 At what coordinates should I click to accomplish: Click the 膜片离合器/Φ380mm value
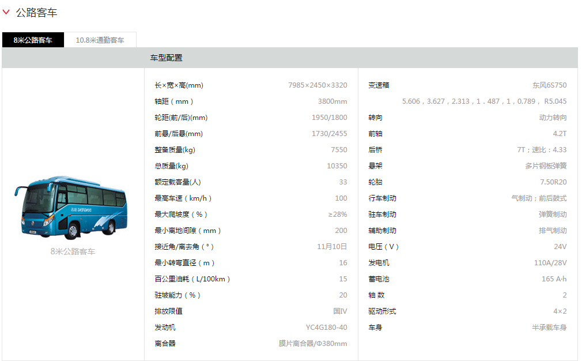click(x=313, y=344)
